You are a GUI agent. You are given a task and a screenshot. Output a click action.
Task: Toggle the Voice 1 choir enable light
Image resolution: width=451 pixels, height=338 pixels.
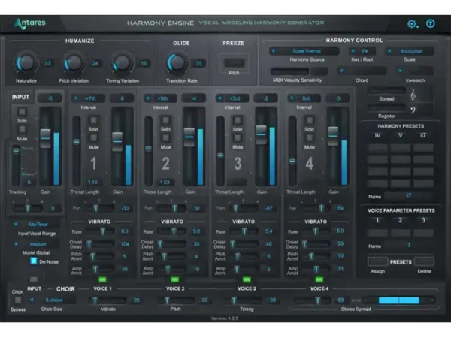pos(102,279)
